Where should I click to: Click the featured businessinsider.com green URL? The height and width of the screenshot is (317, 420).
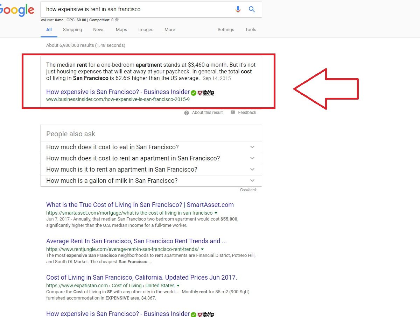[x=118, y=99]
